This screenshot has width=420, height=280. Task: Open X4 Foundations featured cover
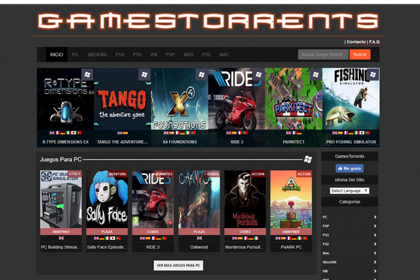tap(179, 99)
